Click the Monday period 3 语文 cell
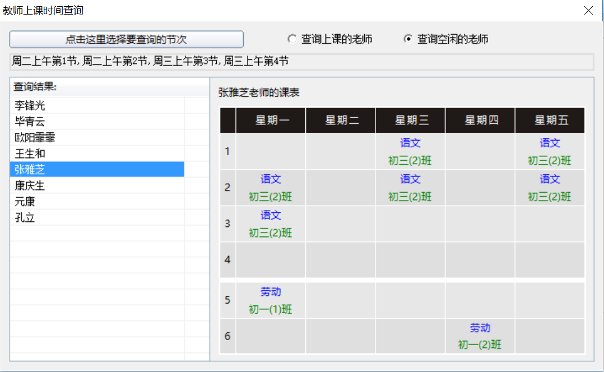604x372 pixels. [x=271, y=224]
